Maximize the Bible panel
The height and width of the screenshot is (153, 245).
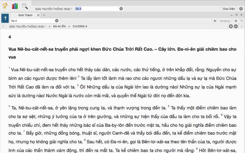click(x=236, y=15)
